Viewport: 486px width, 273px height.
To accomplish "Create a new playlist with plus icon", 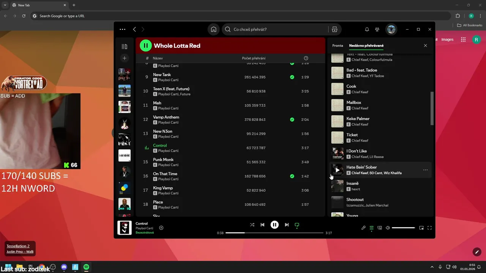I will 125,58.
